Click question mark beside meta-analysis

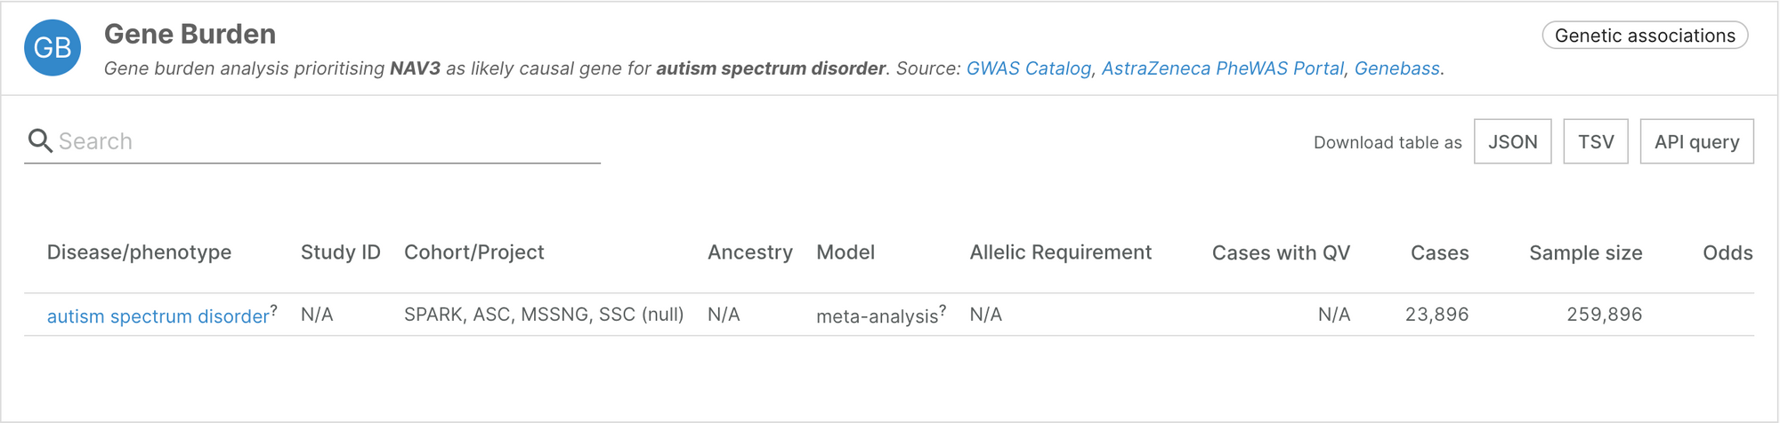coord(943,310)
